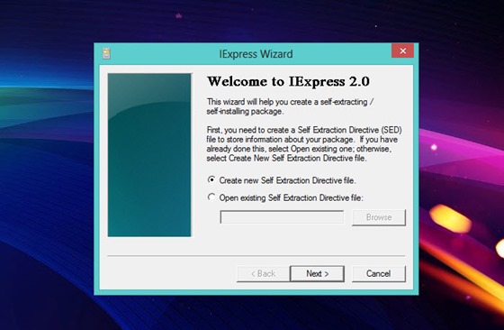504x330 pixels.
Task: Close the IExpress Wizard window
Action: [x=403, y=50]
